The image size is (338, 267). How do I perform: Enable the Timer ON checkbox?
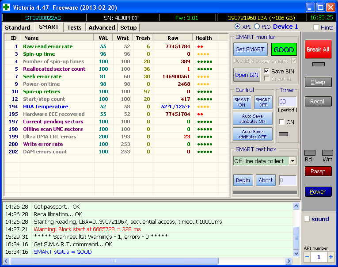pyautogui.click(x=282, y=122)
